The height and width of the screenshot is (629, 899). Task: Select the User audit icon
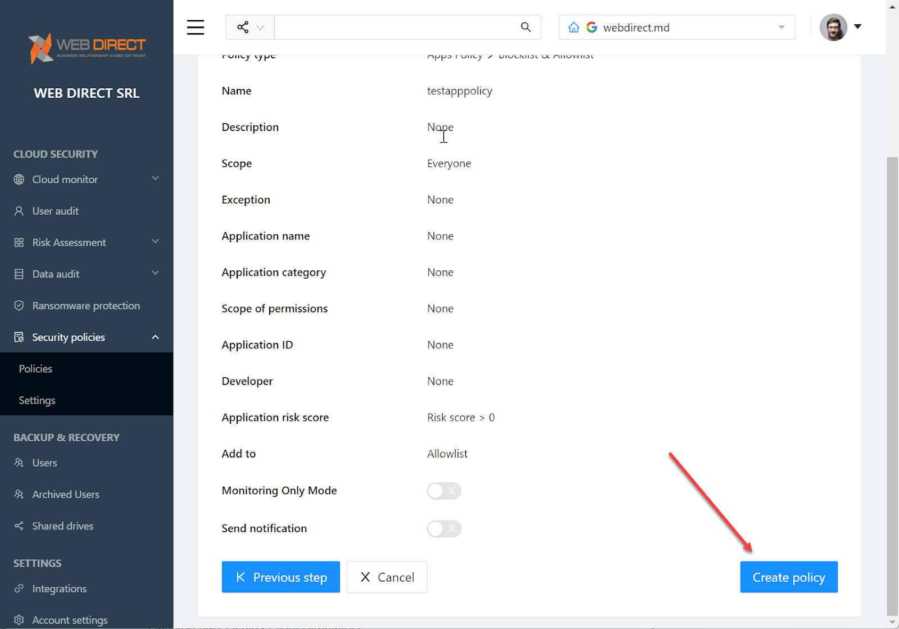coord(20,211)
